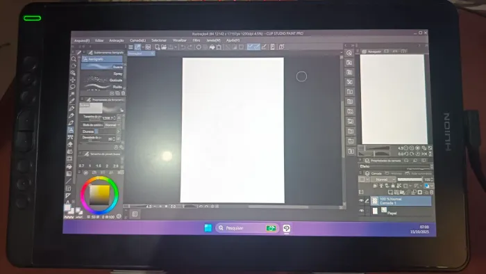Hide the Papel layer eye
The height and width of the screenshot is (274, 486).
[362, 211]
